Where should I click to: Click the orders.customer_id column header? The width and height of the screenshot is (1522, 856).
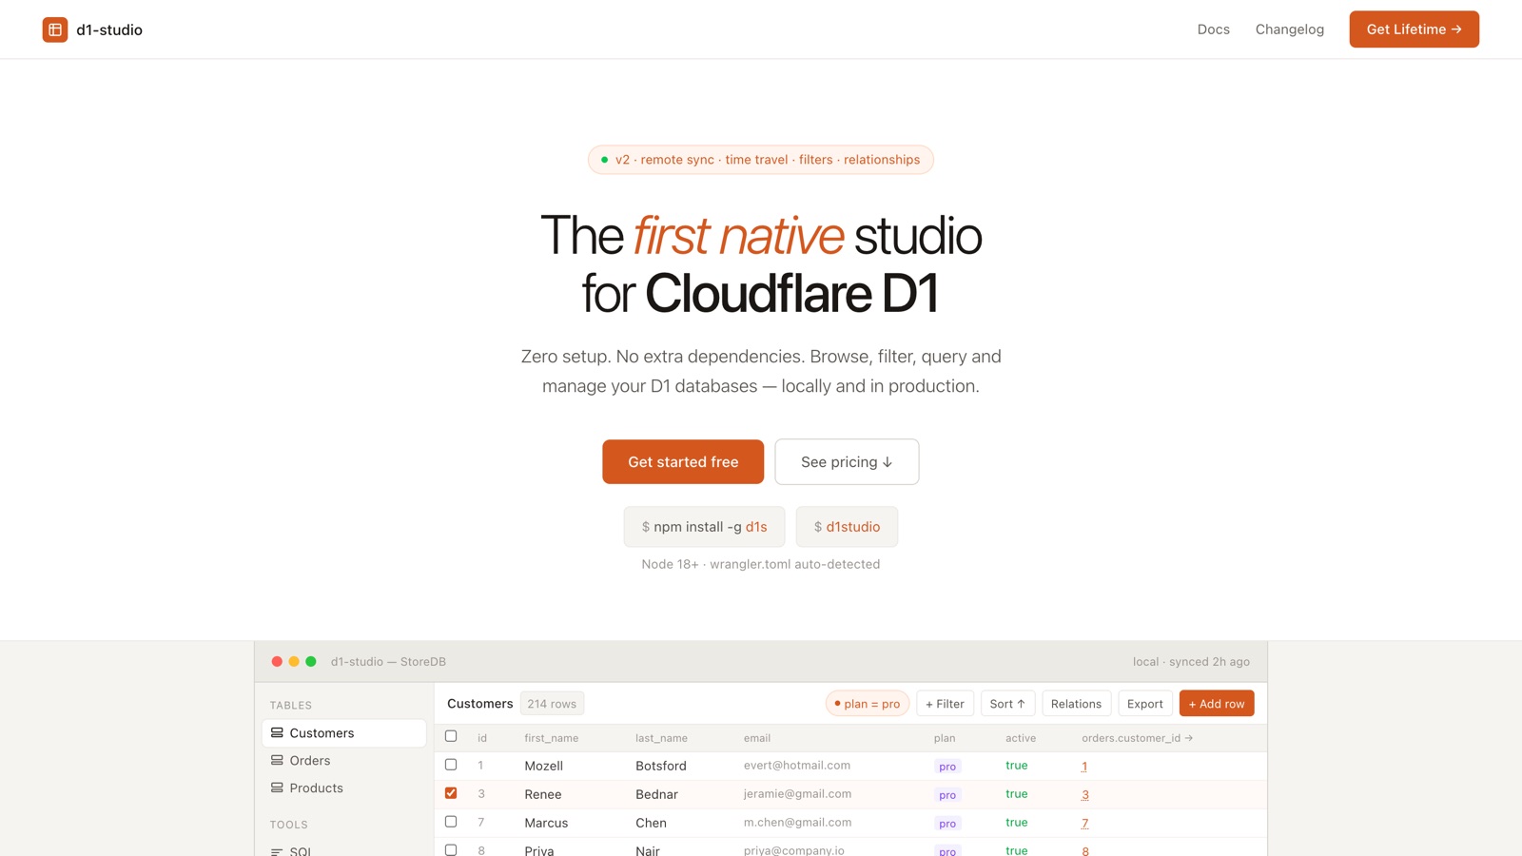[x=1137, y=738]
